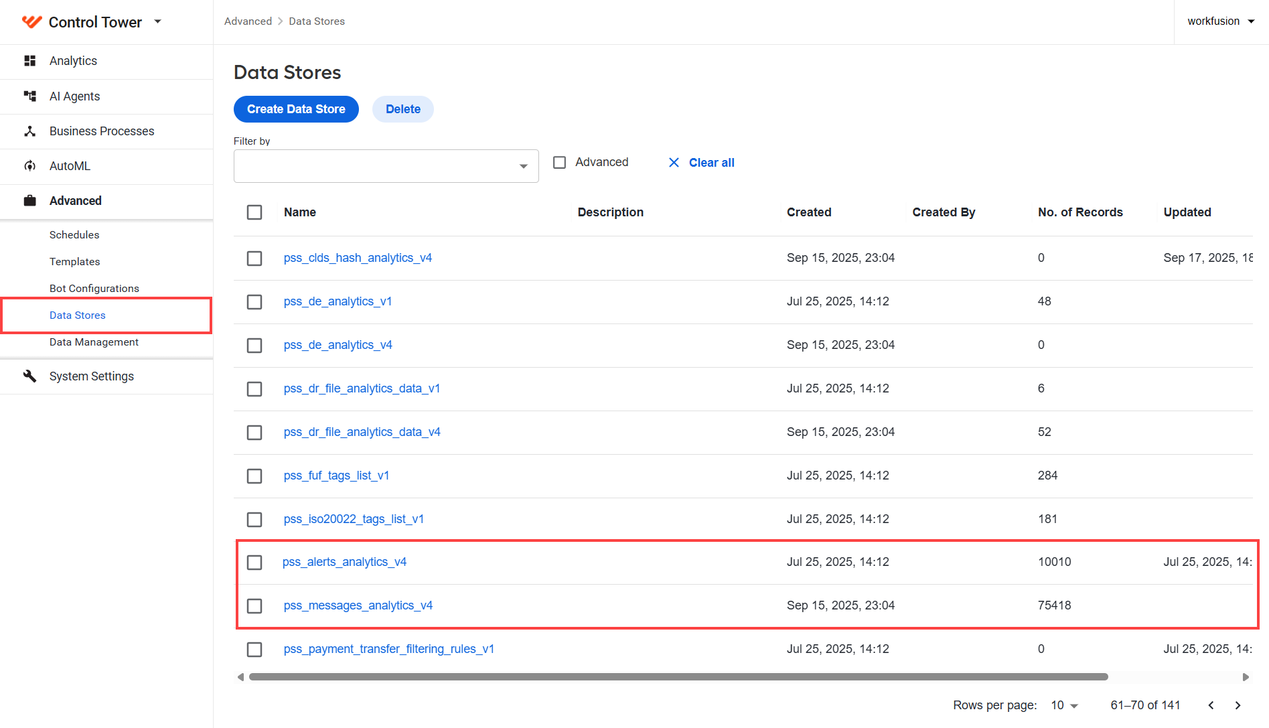
Task: Open the Bot Configurations submenu item
Action: coord(94,289)
